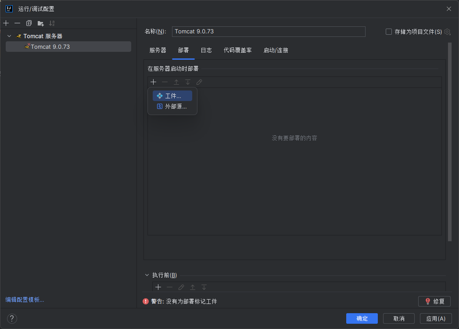
Task: Remove deployment item with the minus icon
Action: (x=165, y=82)
